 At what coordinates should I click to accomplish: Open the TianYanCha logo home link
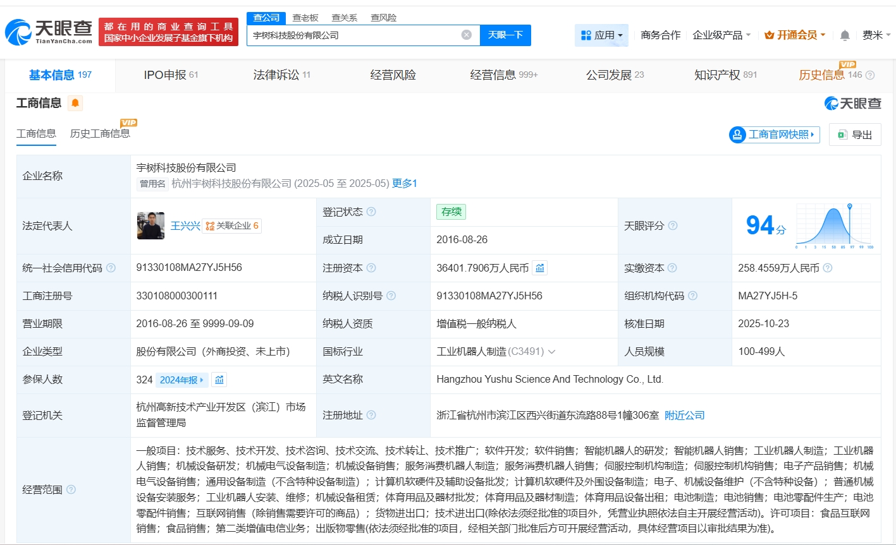(49, 32)
